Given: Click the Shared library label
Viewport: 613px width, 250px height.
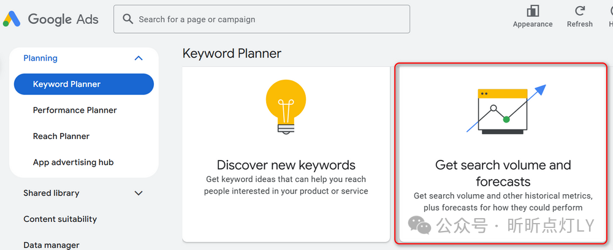Looking at the screenshot, I should [x=51, y=193].
